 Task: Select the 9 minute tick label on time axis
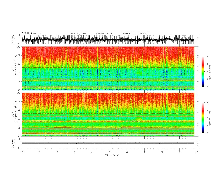(x=179, y=152)
